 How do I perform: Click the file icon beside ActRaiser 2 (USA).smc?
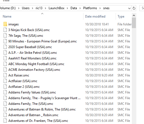[x=5, y=87]
